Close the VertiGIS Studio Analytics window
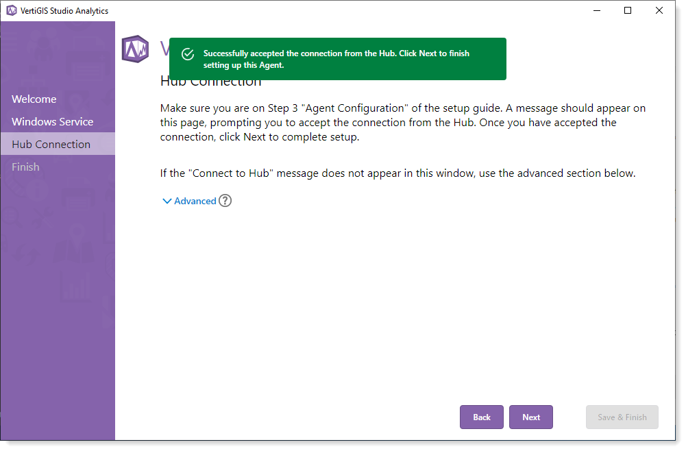686x451 pixels. tap(659, 10)
